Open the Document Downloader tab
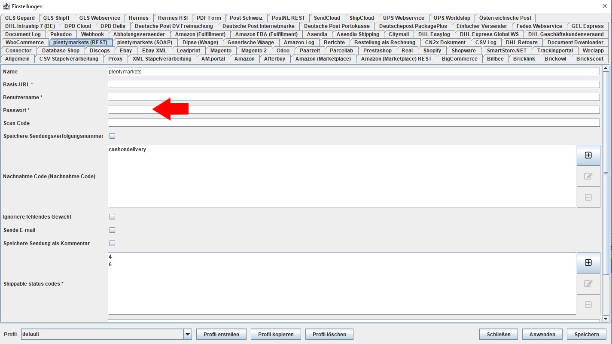The width and height of the screenshot is (612, 344). [x=575, y=43]
